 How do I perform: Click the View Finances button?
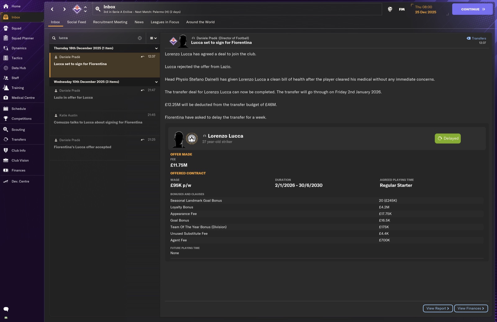(x=471, y=308)
